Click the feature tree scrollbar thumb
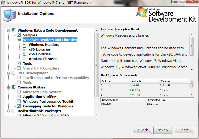This screenshot has height=139, width=199. tap(96, 65)
